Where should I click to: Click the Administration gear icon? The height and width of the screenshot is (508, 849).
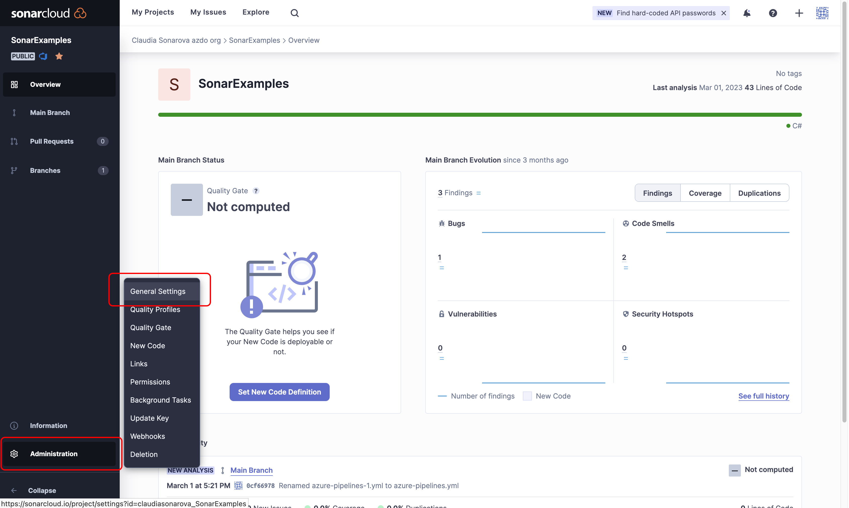click(x=14, y=454)
